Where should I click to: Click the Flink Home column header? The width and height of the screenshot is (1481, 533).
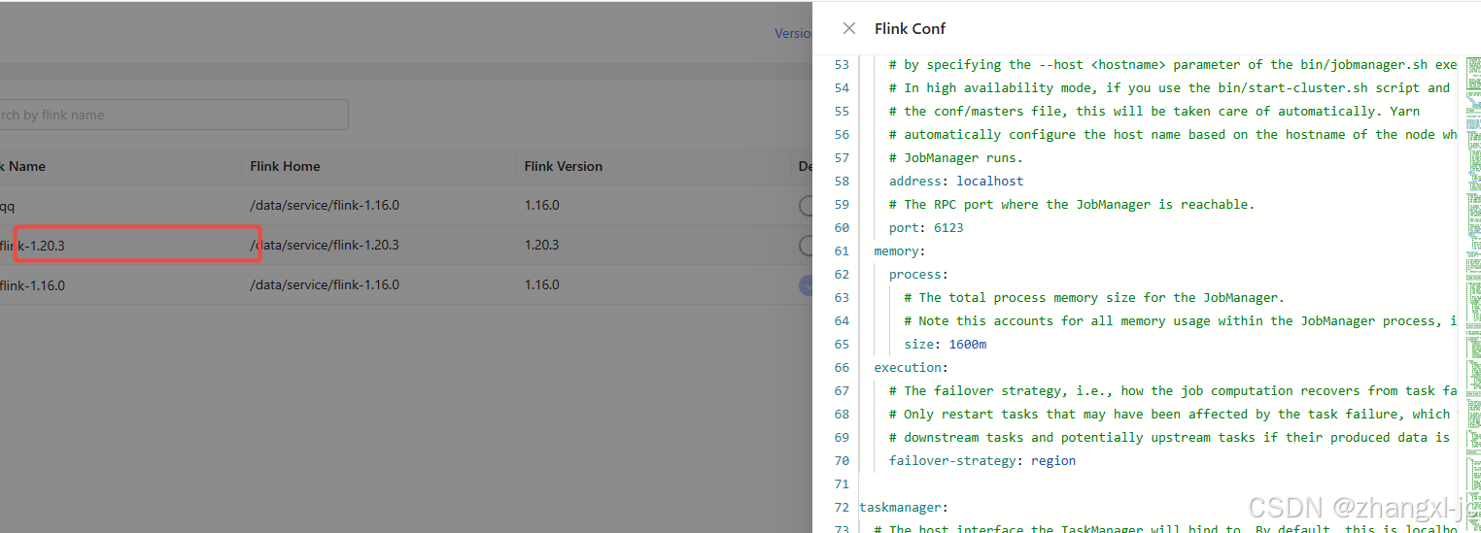point(285,166)
